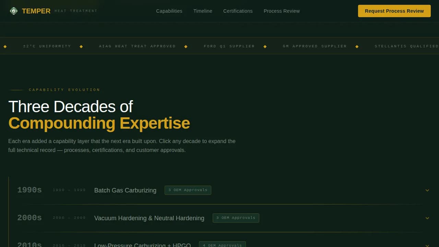Viewport: 439px width, 247px height.
Task: Click the diamond after AIAG Heat Treat Approved
Action: 186,46
